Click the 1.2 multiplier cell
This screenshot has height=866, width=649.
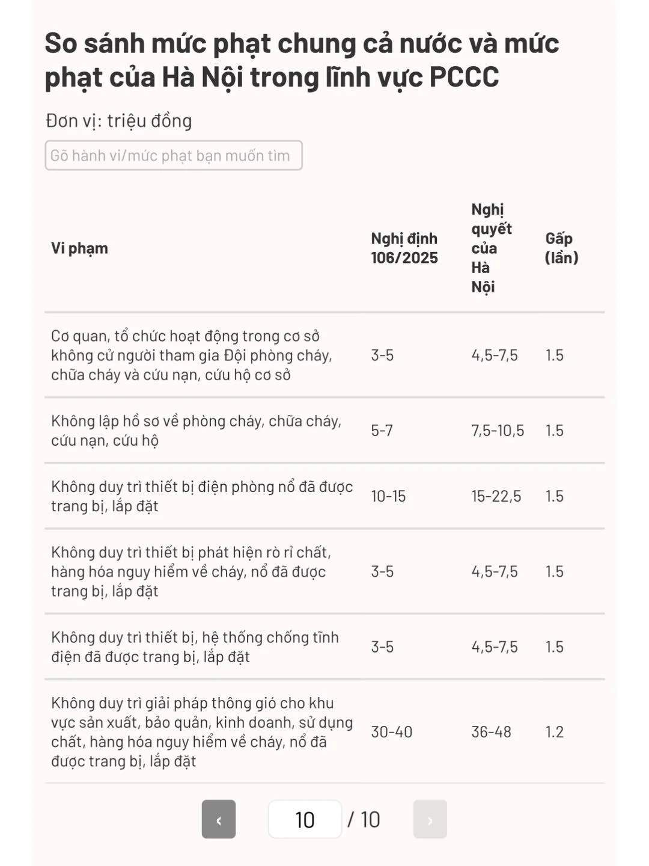[x=554, y=732]
